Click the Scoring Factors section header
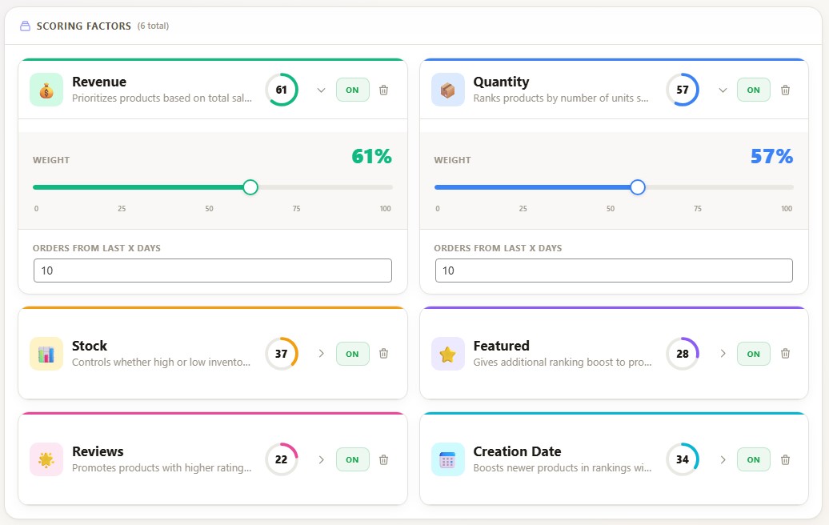 [x=83, y=26]
